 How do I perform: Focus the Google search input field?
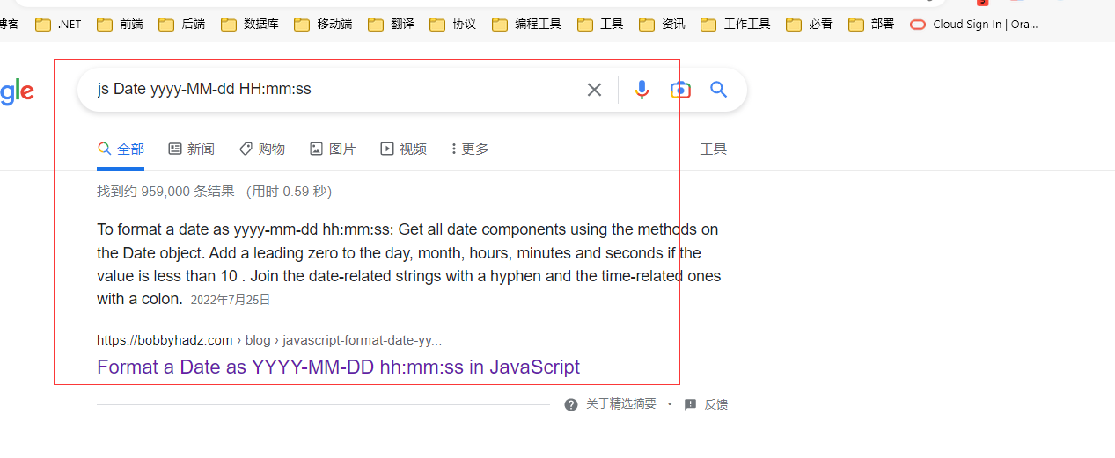coord(334,90)
